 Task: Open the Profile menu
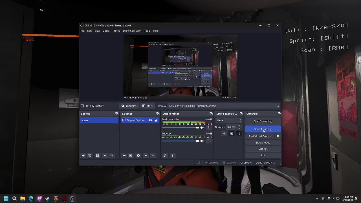116,31
